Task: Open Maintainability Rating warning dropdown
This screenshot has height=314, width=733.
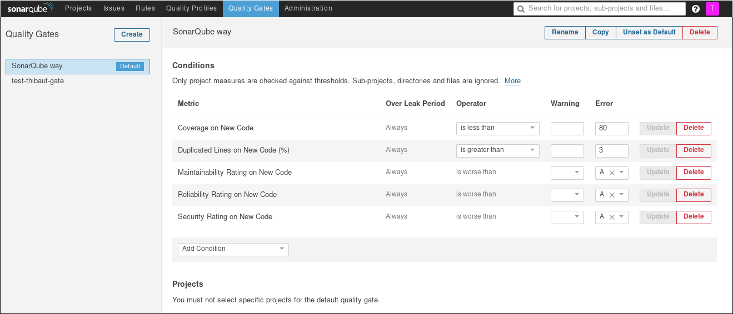Action: (567, 173)
